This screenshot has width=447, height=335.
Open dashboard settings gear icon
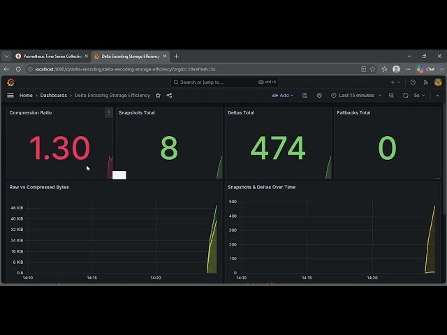319,96
